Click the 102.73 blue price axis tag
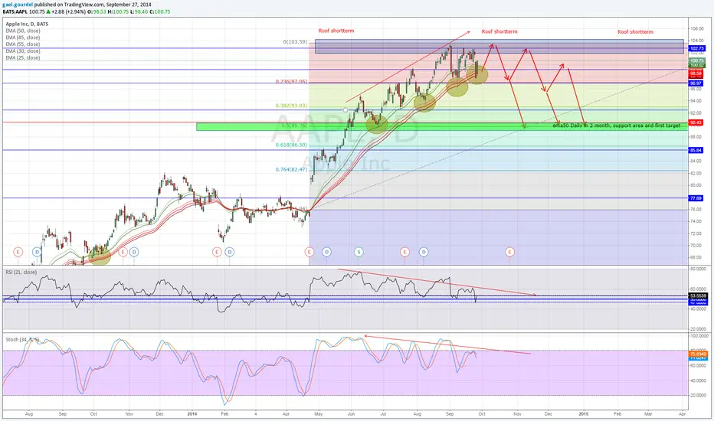The image size is (714, 421). 696,48
